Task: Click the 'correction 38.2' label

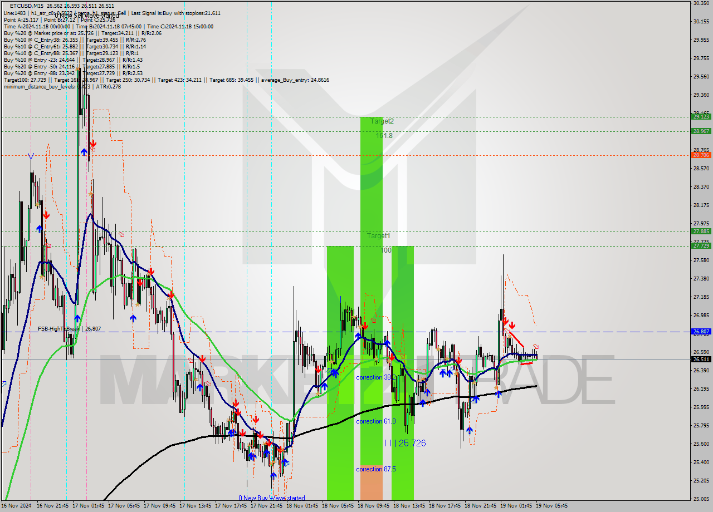Action: (376, 377)
